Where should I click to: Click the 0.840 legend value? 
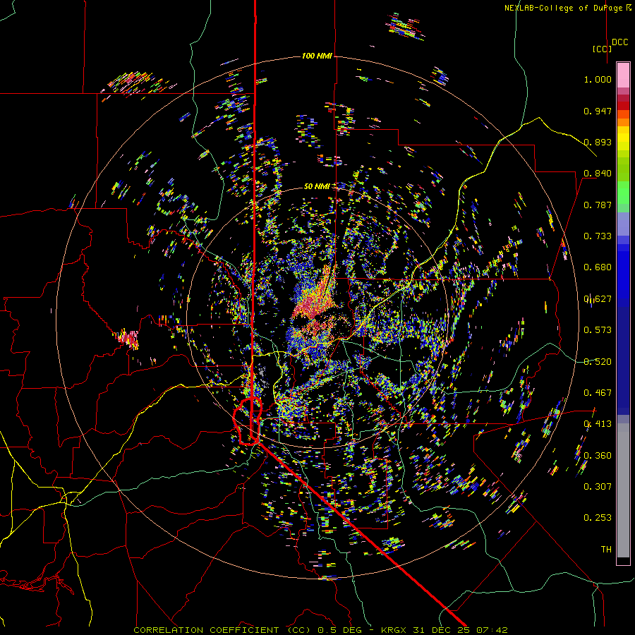pyautogui.click(x=598, y=174)
